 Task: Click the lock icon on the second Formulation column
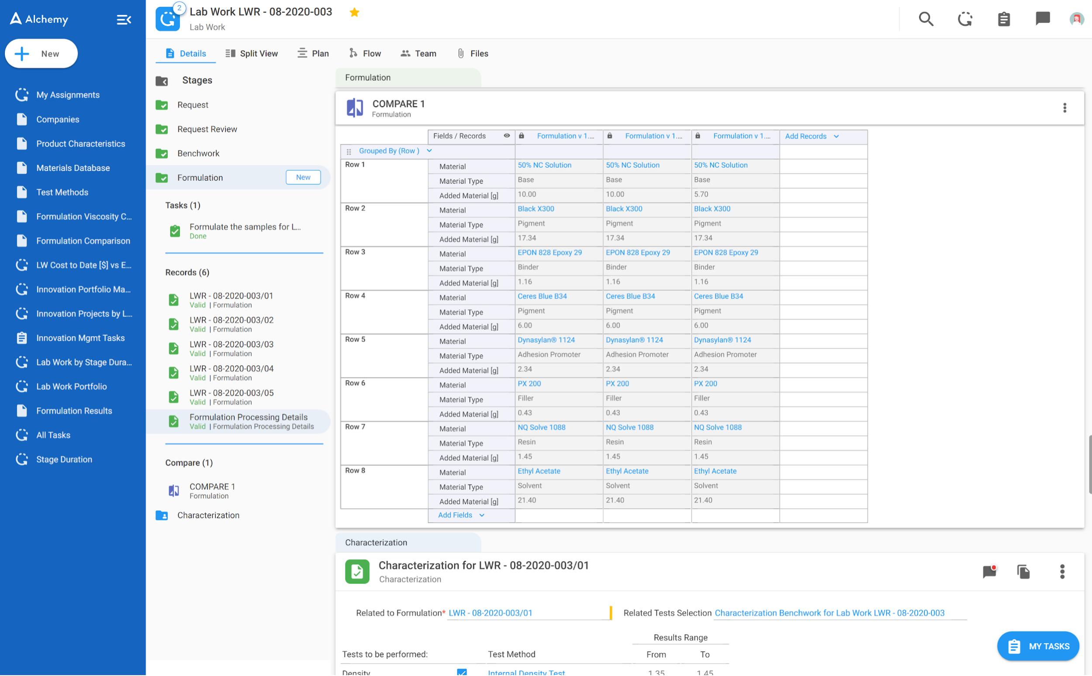pyautogui.click(x=609, y=136)
